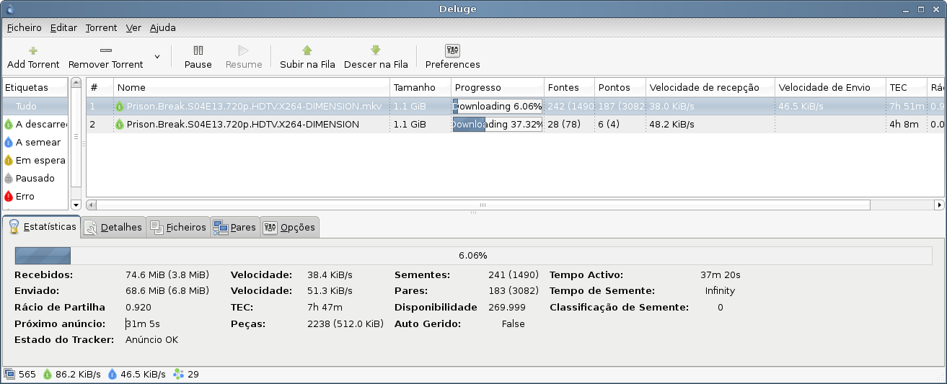This screenshot has width=947, height=384.
Task: Filter by A semear label
Action: click(35, 142)
